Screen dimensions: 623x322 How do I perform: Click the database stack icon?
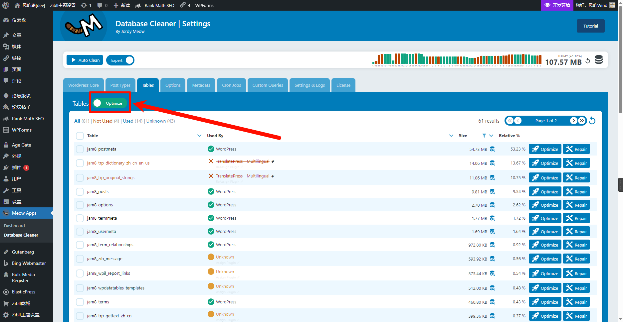coord(599,60)
